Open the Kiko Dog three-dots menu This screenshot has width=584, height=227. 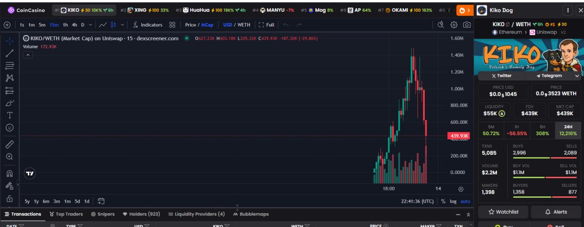click(x=567, y=10)
